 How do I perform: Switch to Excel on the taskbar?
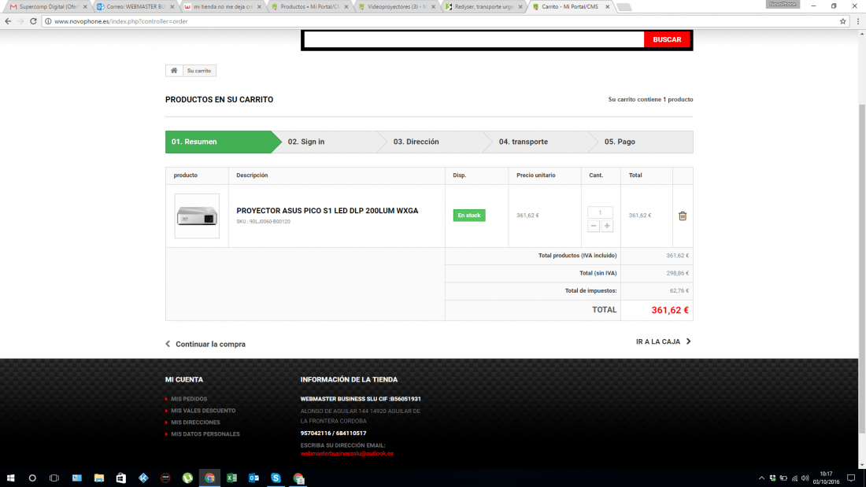click(x=232, y=478)
